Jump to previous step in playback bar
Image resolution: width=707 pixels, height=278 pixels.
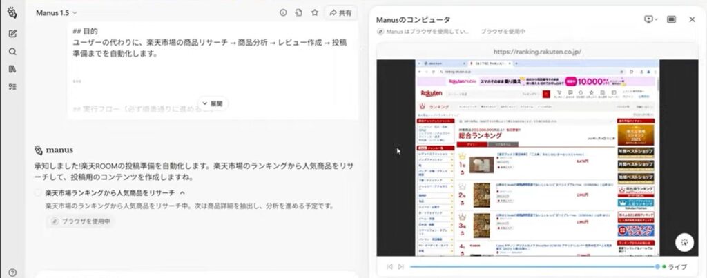click(x=389, y=267)
